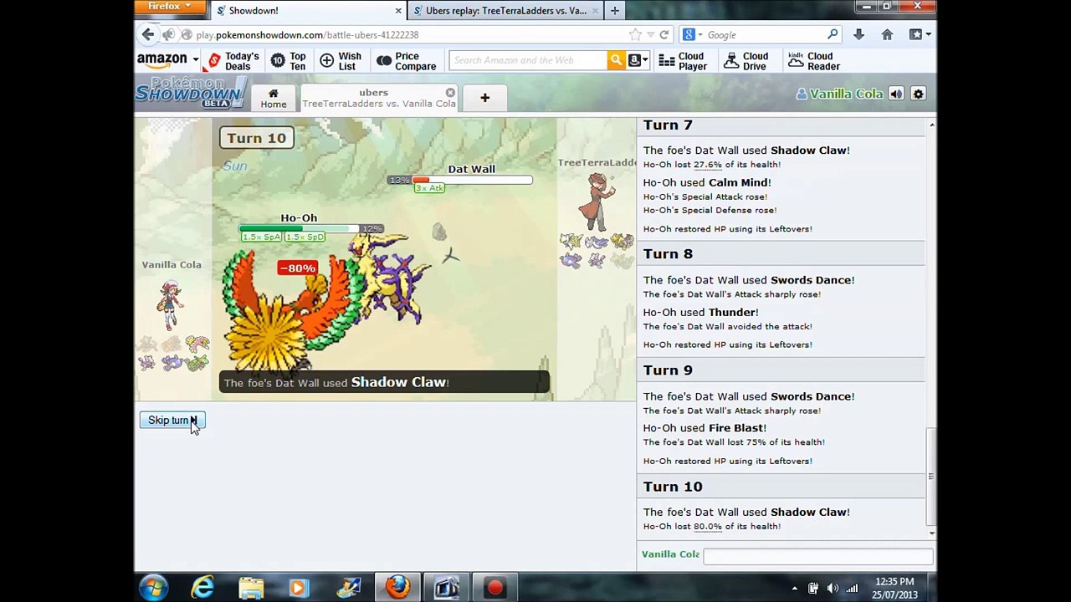Open Amazon Top Ten
1071x602 pixels.
pos(289,61)
